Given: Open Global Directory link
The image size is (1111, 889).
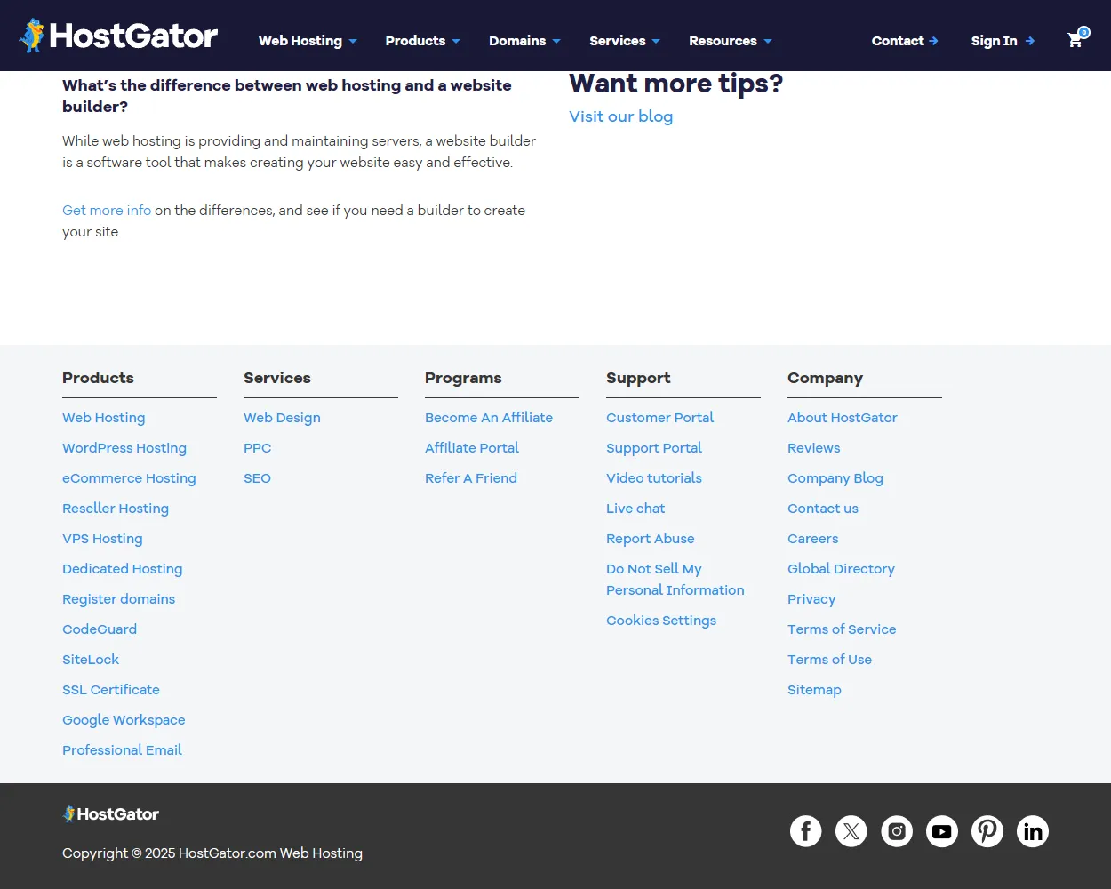Looking at the screenshot, I should pos(841,569).
